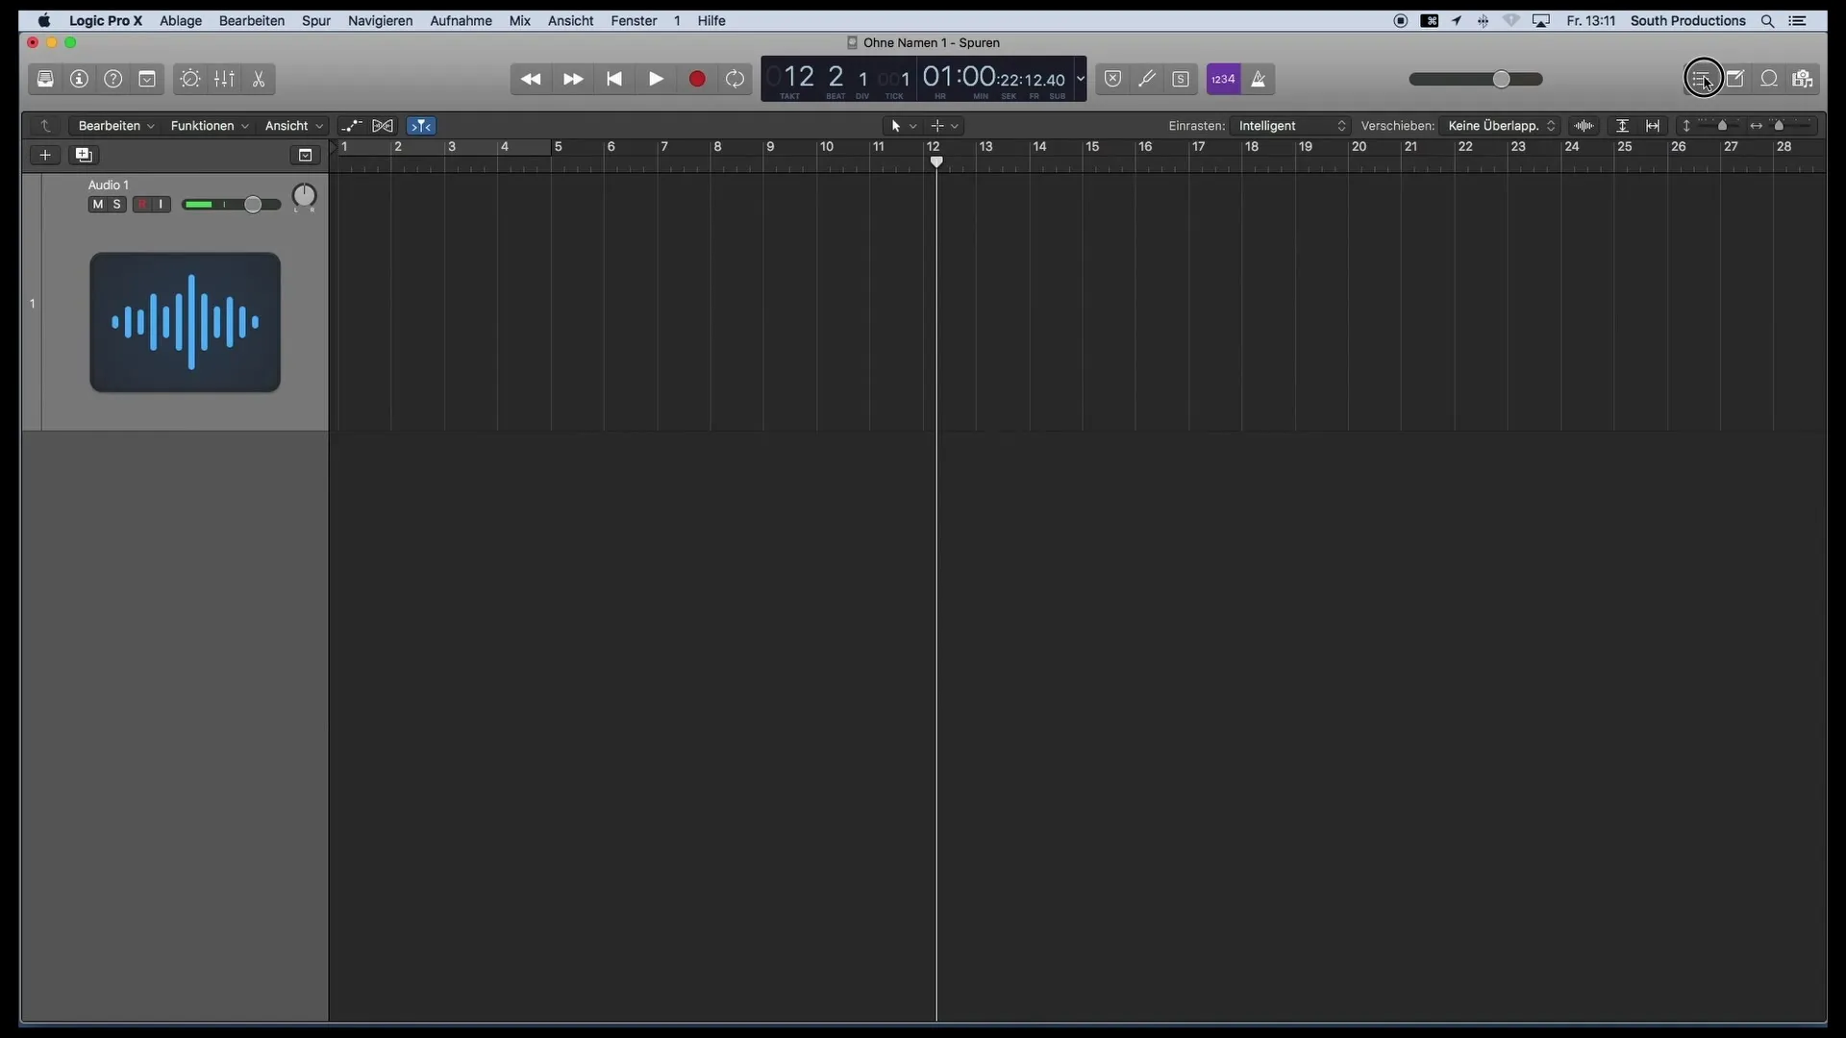Open global tracks dropdown button
1846x1038 pixels.
[305, 155]
